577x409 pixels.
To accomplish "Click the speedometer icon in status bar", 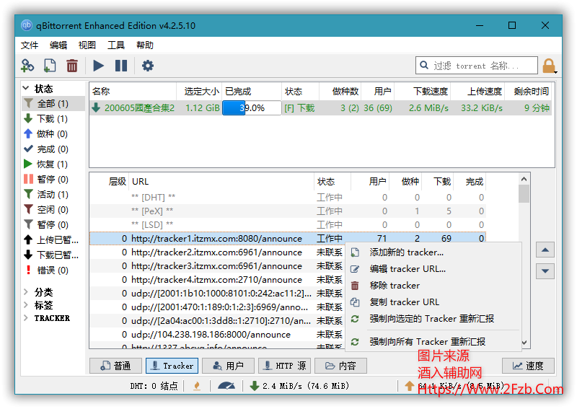I will pyautogui.click(x=226, y=386).
